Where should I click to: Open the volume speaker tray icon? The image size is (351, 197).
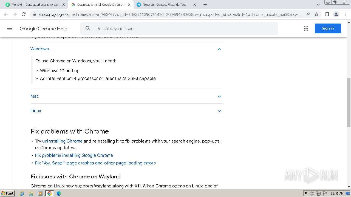coord(312,193)
